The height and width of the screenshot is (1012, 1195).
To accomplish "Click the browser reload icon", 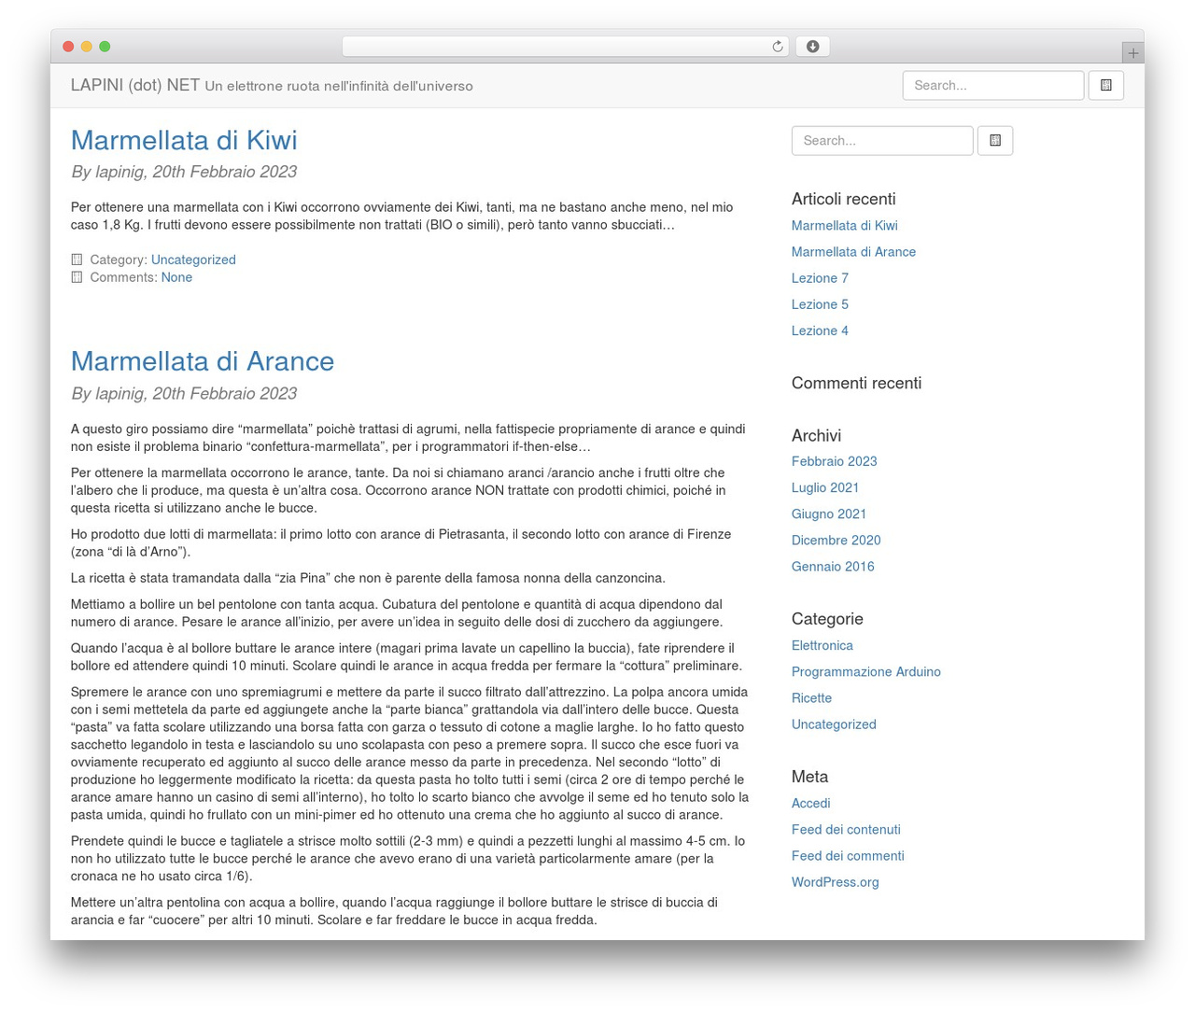I will click(x=777, y=47).
